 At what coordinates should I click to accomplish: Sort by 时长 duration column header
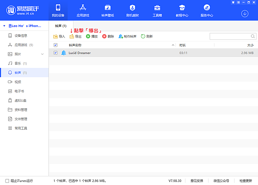point(182,45)
